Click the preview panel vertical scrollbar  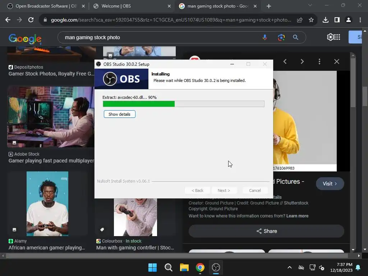tap(353, 82)
